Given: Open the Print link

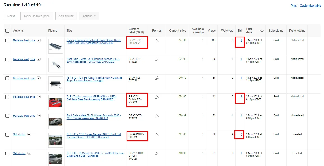Looking at the screenshot, I should pyautogui.click(x=294, y=6).
